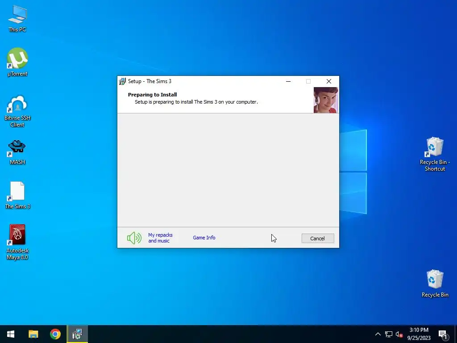457x343 pixels.
Task: Open File Explorer from taskbar
Action: (33, 334)
